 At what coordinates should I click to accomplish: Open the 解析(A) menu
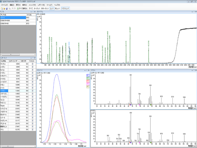point(24,5)
